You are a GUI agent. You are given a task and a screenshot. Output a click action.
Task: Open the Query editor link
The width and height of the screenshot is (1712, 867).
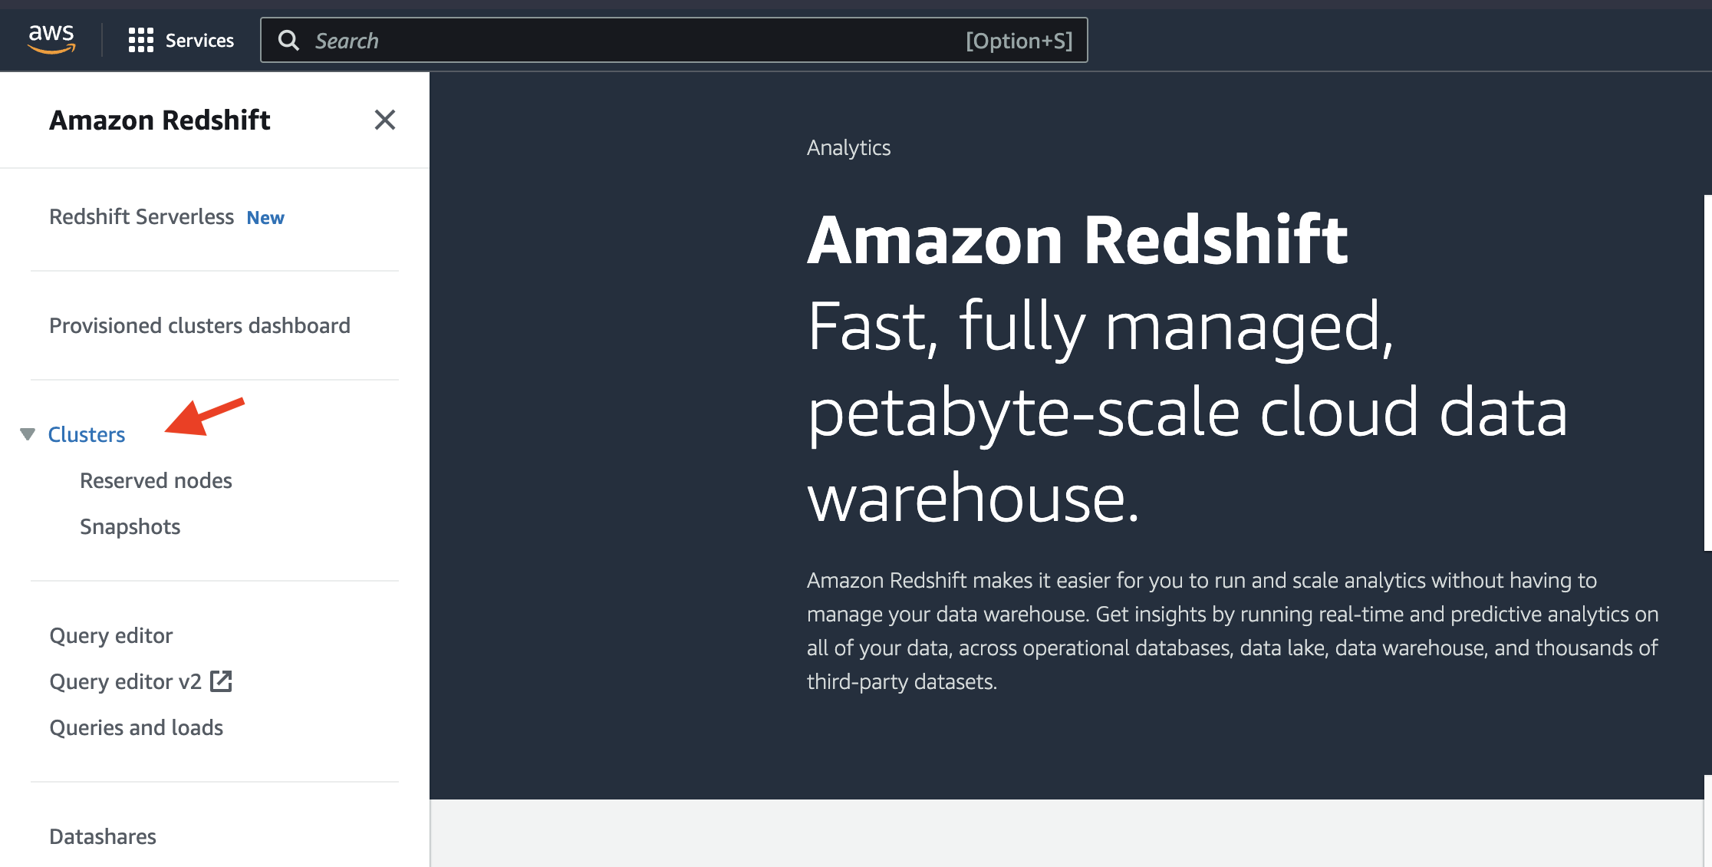click(111, 636)
